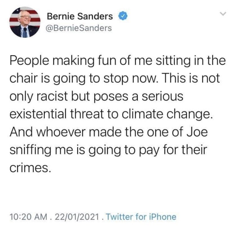Open the Bernie Sanders display name
Viewport: 233px width, 226px height.
coord(80,17)
